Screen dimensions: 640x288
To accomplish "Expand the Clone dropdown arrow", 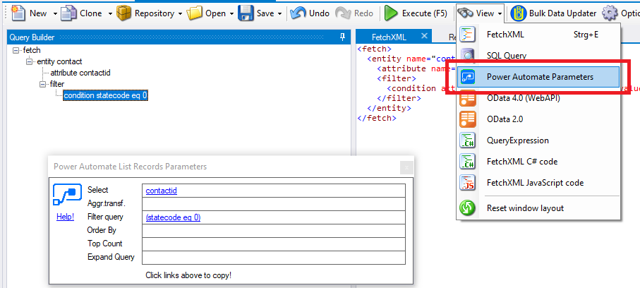I will click(x=110, y=13).
